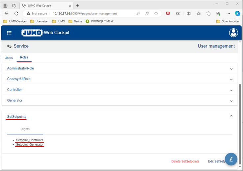Open the Copilot sidebar icon
This screenshot has width=243, height=171.
pos(237,14)
